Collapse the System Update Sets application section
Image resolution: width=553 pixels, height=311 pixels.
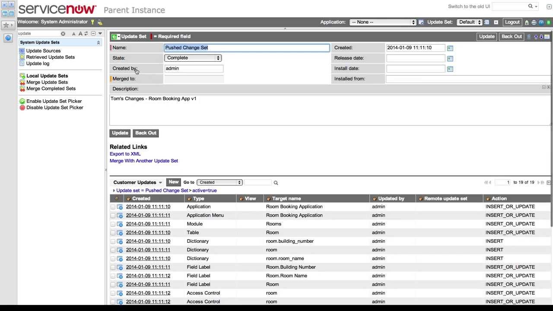click(x=98, y=42)
